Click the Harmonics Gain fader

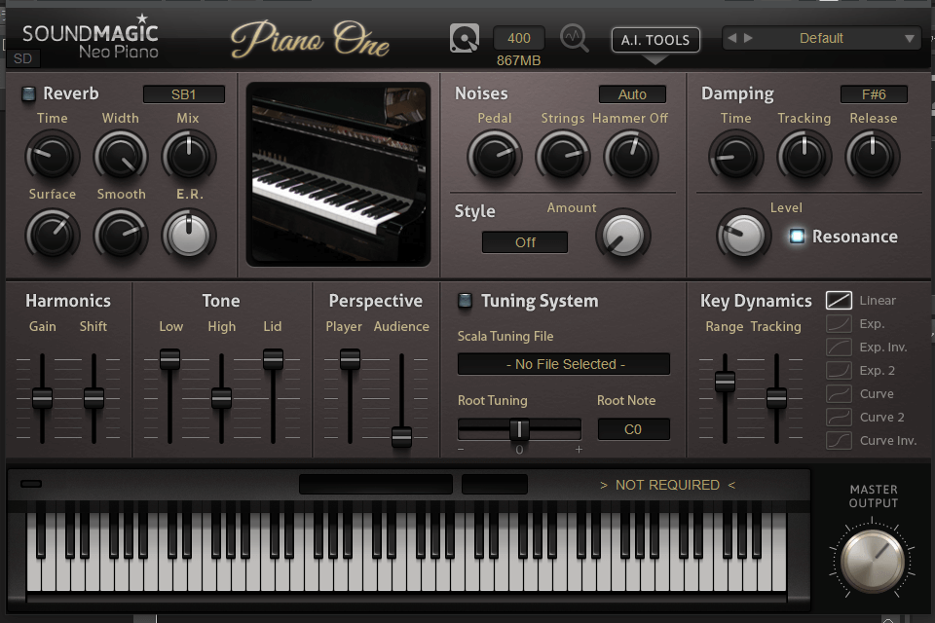42,397
